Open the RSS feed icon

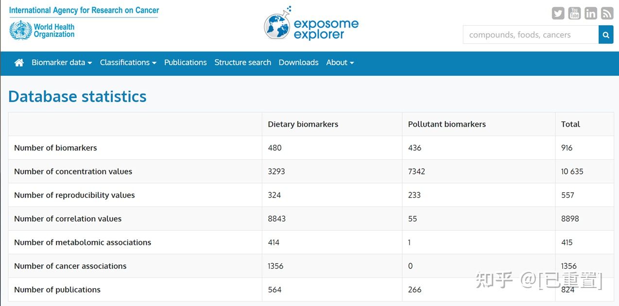click(607, 14)
